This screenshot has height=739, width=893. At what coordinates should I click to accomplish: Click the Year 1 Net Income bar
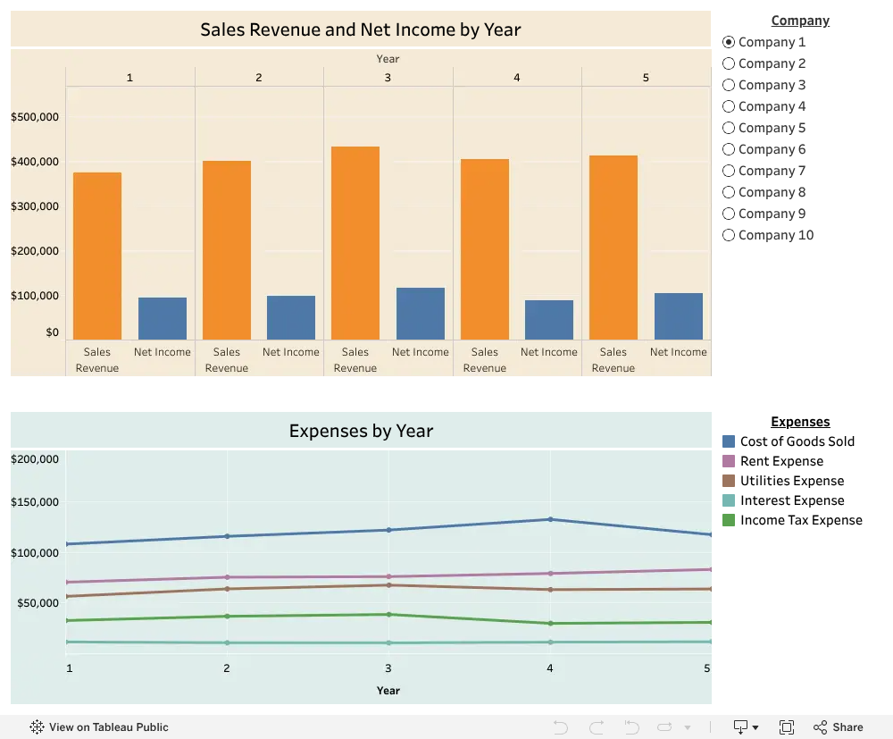pyautogui.click(x=163, y=318)
